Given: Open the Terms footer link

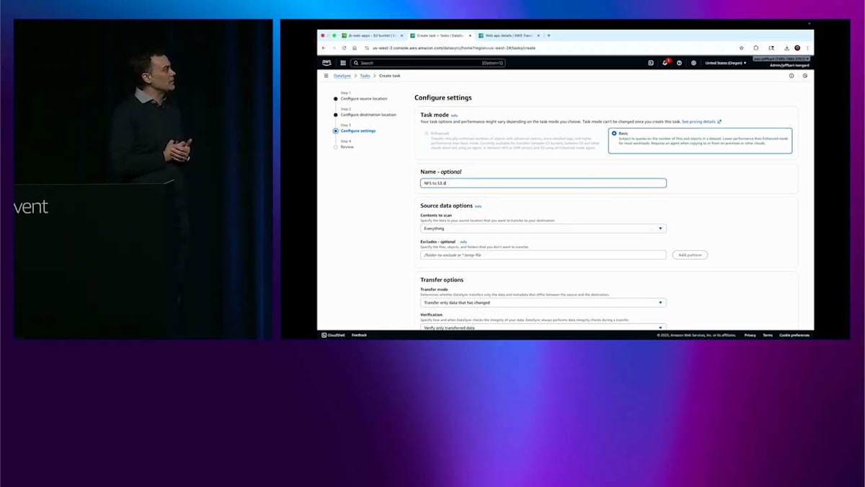Looking at the screenshot, I should [768, 335].
